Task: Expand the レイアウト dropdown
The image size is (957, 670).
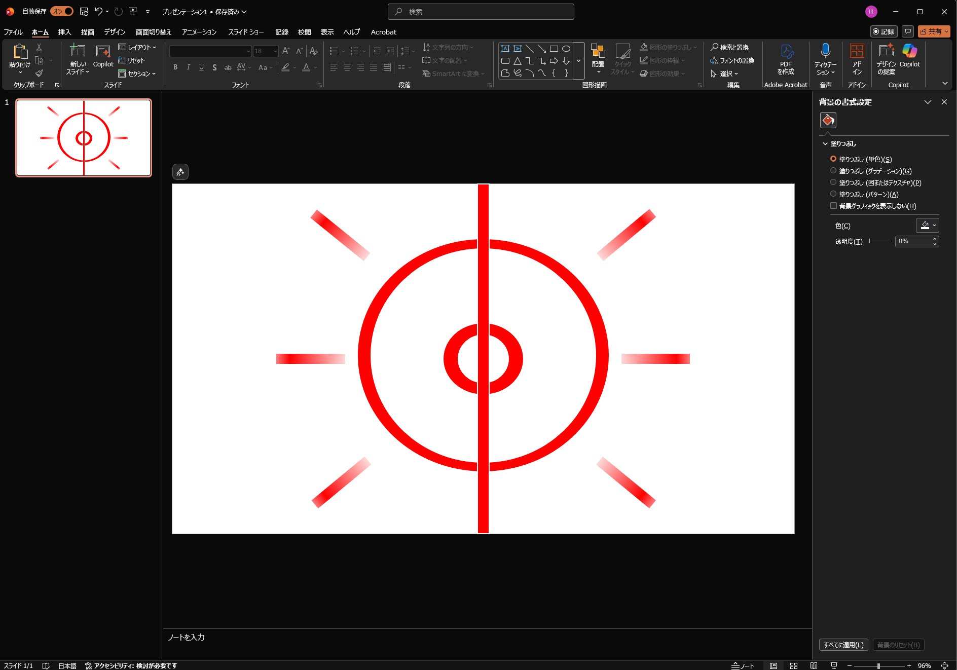Action: [x=137, y=47]
